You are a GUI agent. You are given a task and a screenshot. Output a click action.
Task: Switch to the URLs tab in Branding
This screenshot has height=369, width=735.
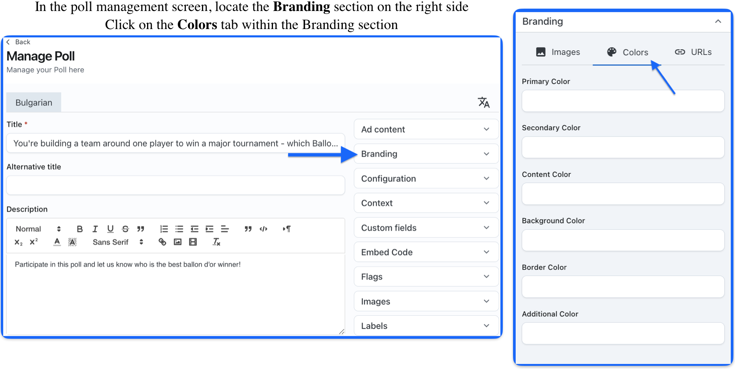(693, 52)
